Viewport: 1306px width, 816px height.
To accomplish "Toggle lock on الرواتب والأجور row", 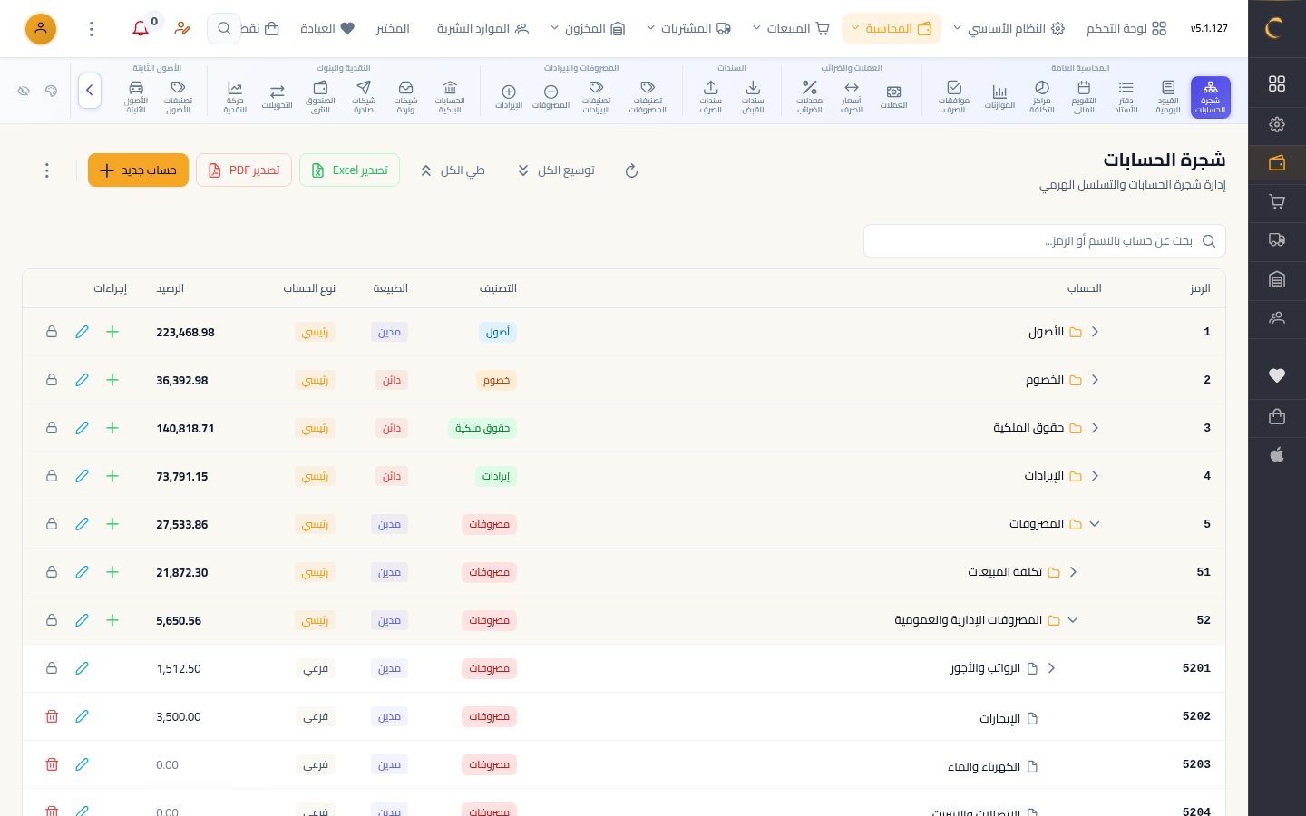I will click(x=52, y=668).
